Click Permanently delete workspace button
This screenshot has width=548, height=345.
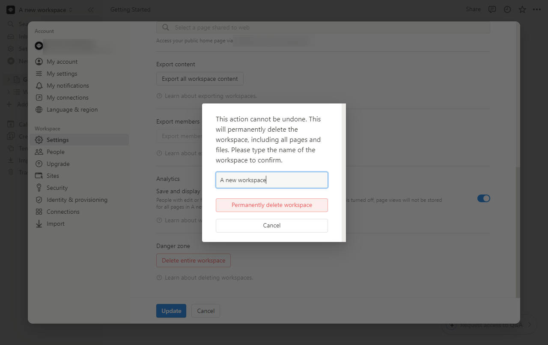pos(272,205)
